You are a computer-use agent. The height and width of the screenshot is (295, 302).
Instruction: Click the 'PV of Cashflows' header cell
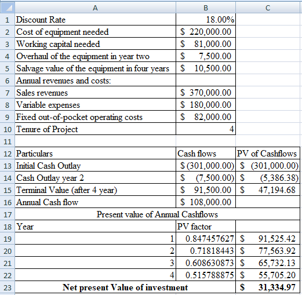268,154
